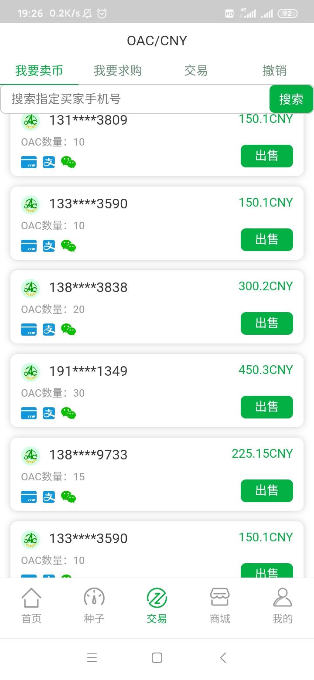Switch to the 我要求购 tab

(x=118, y=71)
